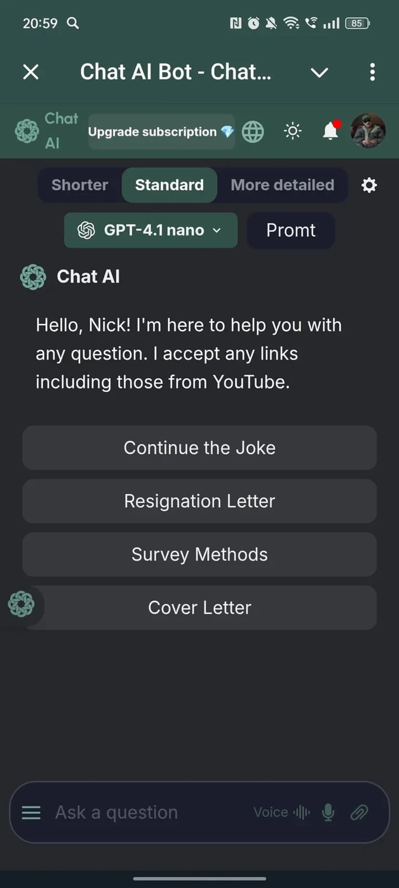Choose the Standard response length

169,185
